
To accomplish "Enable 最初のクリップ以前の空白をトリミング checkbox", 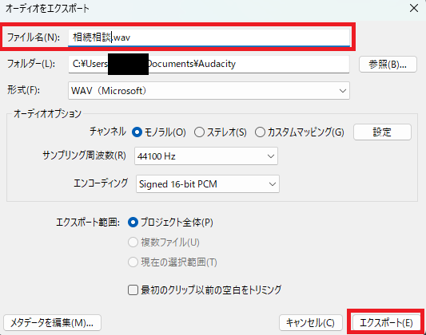I will point(205,290).
